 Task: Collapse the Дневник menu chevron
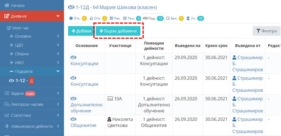tap(58, 16)
